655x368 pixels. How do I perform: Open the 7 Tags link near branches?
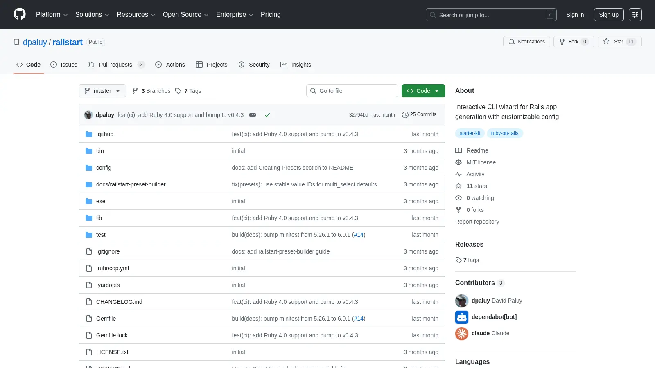188,91
